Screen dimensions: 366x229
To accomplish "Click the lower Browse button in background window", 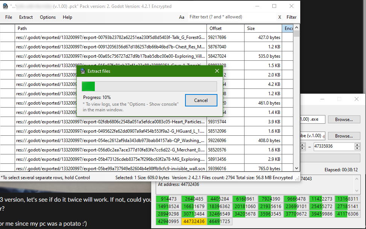I will (x=344, y=136).
